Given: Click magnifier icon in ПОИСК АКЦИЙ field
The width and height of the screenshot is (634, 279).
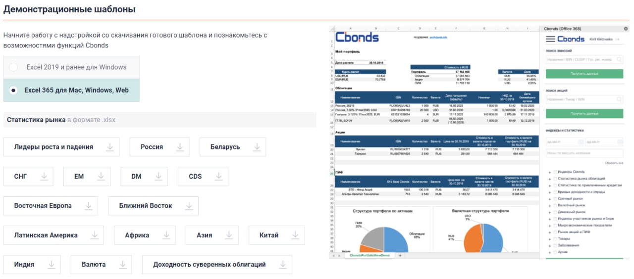Looking at the screenshot, I should coord(619,99).
